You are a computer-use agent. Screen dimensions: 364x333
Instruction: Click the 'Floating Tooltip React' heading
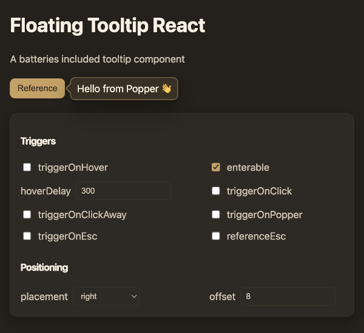108,26
